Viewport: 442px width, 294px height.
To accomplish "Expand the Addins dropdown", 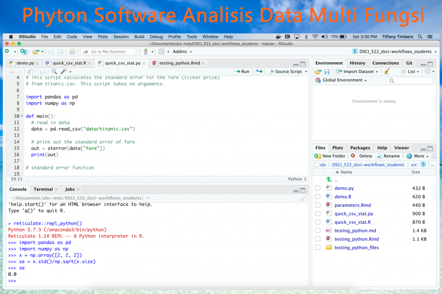I will pos(181,51).
